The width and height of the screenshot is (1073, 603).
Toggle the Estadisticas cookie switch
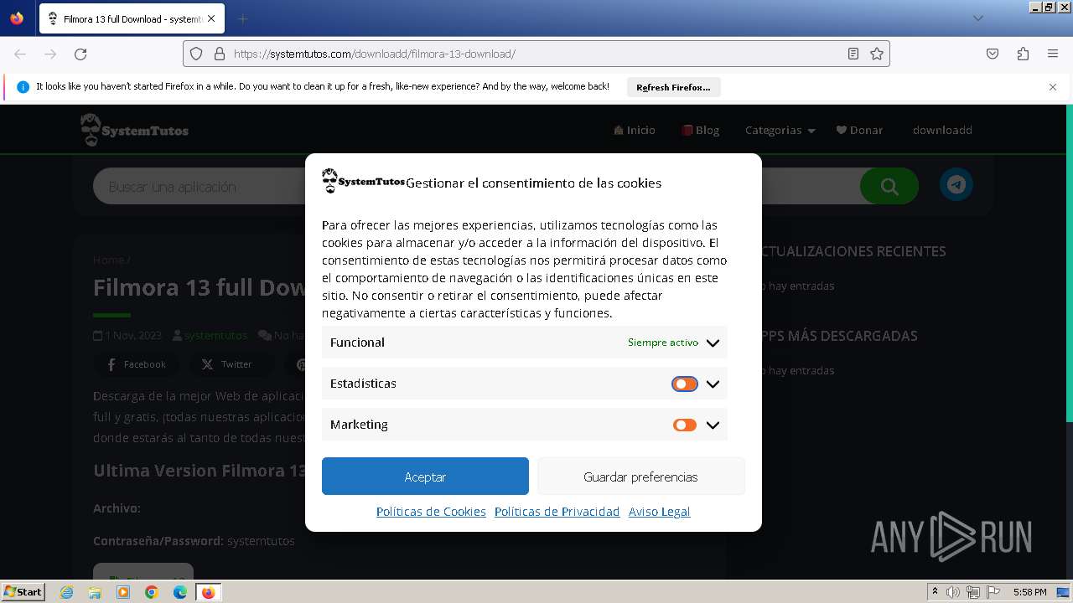point(684,384)
